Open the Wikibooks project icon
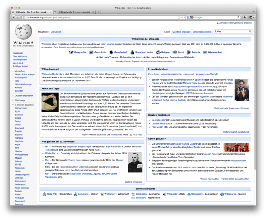The width and height of the screenshot is (266, 219). 133,194
